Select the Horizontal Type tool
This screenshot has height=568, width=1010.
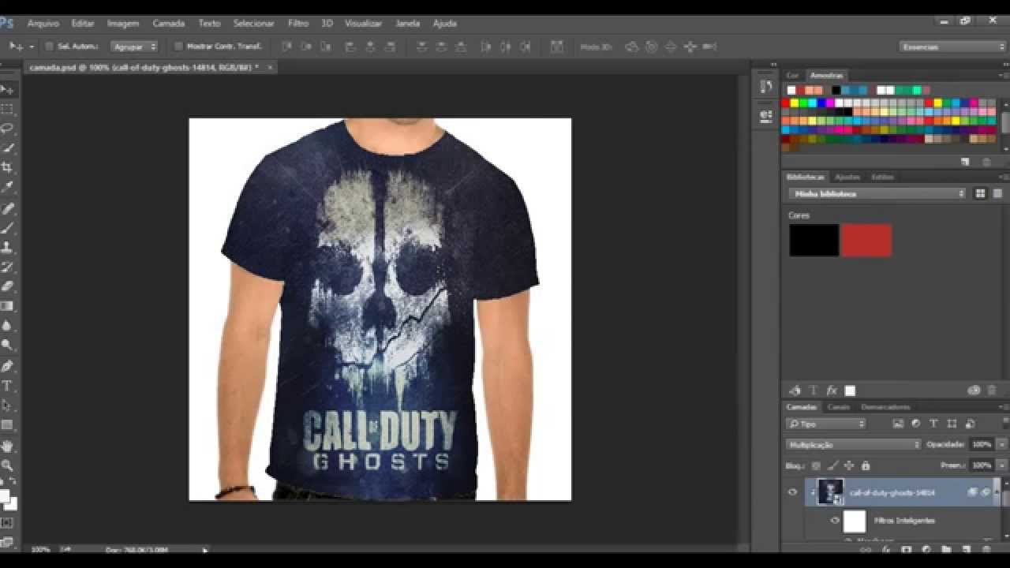click(x=7, y=386)
